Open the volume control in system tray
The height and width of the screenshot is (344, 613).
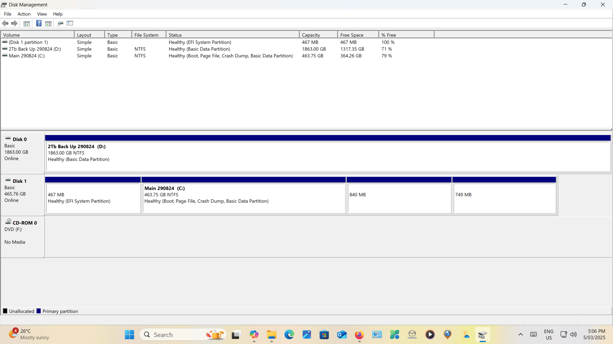pos(574,334)
